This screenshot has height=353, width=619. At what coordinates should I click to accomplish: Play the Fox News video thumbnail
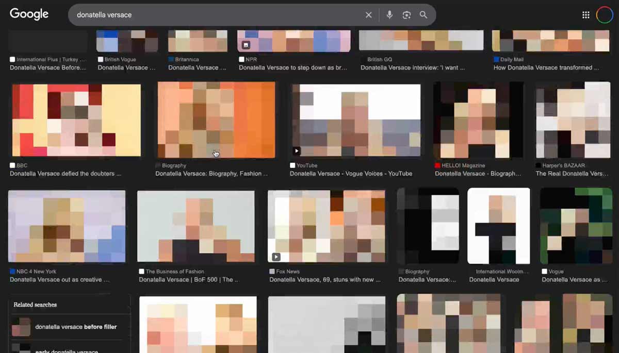[327, 226]
